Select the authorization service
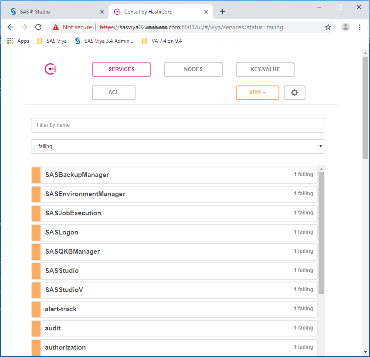This screenshot has width=370, height=357. pyautogui.click(x=174, y=347)
